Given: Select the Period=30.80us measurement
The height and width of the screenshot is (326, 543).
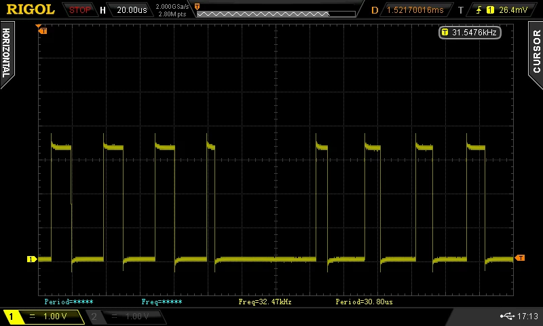Looking at the screenshot, I should point(364,302).
